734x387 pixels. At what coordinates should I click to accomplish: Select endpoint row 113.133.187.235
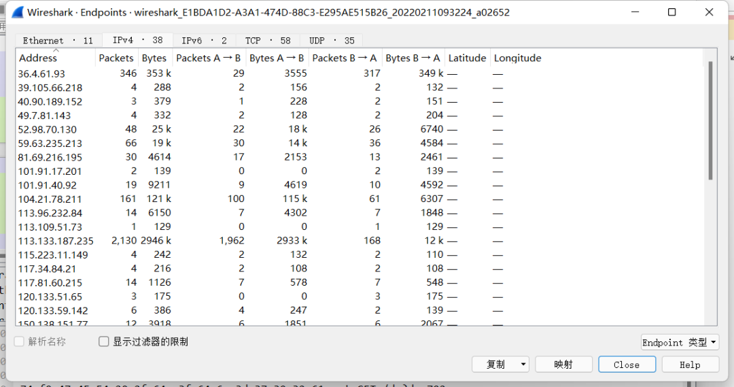359,241
